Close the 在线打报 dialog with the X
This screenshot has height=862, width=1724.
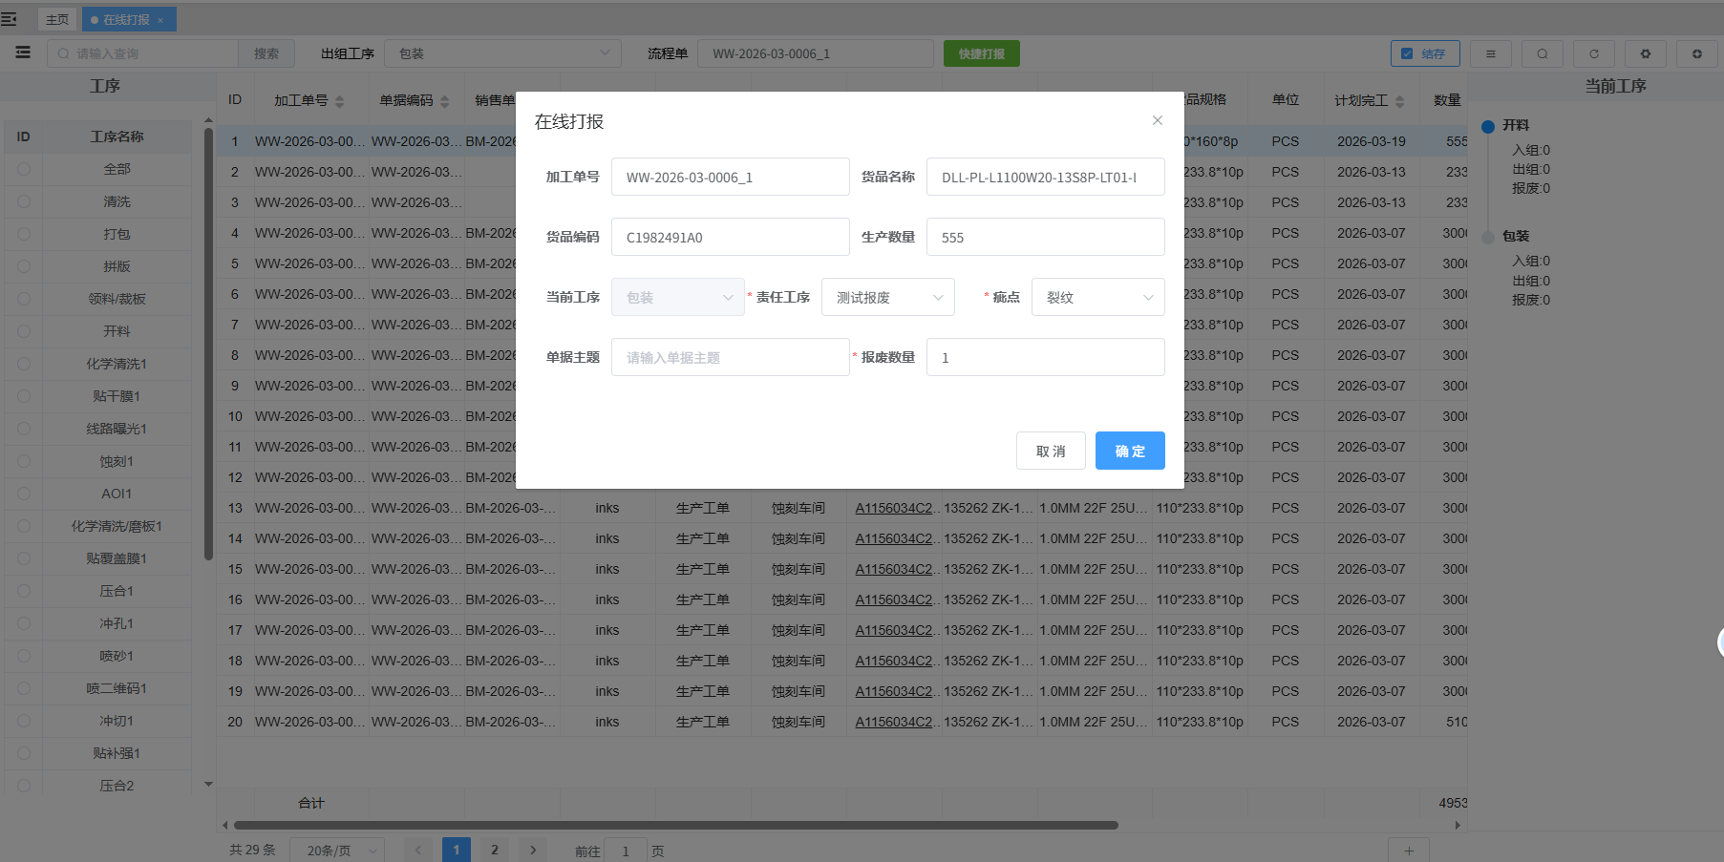1157,120
